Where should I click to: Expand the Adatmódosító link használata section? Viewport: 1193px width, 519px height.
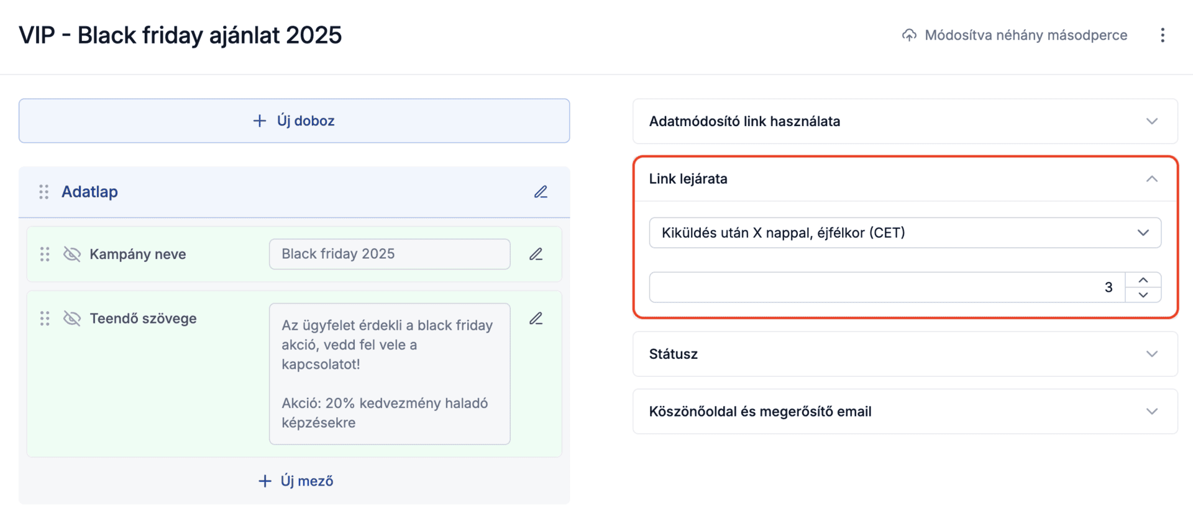[1151, 121]
